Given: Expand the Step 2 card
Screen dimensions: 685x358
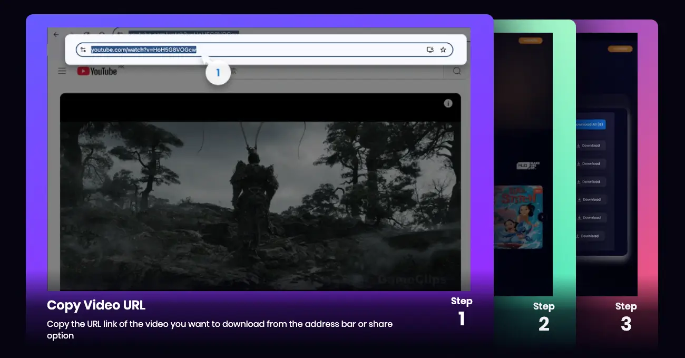Looking at the screenshot, I should coord(543,316).
